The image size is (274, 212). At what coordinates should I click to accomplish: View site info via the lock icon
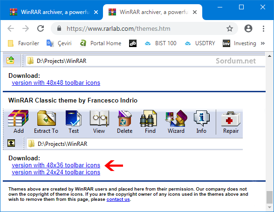[x=59, y=28]
